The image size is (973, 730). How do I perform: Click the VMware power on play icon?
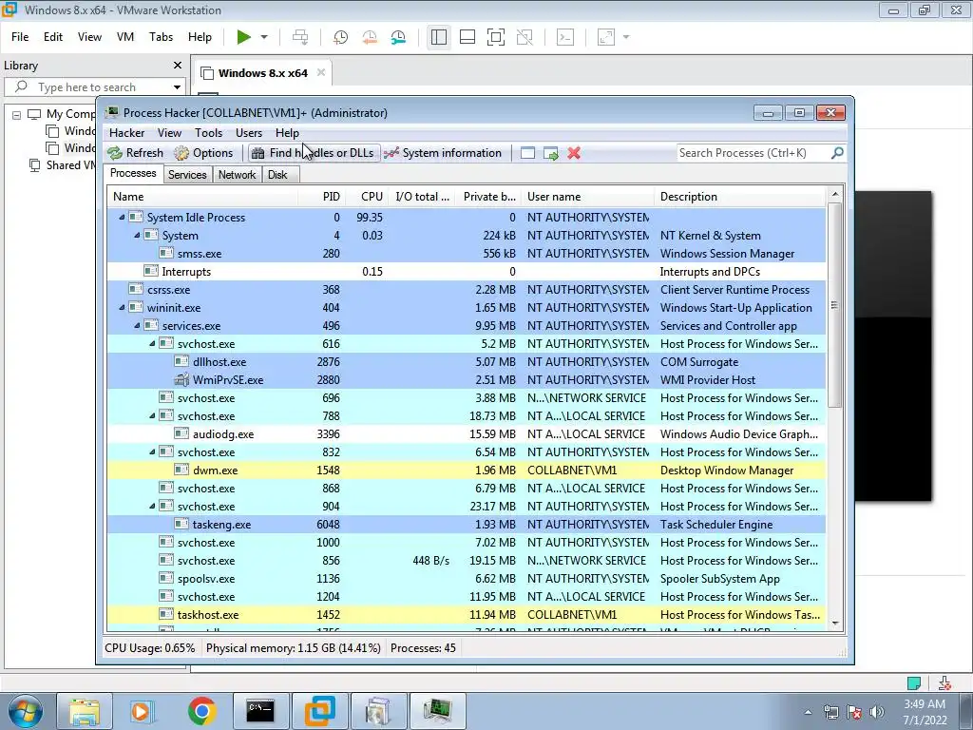[x=244, y=37]
